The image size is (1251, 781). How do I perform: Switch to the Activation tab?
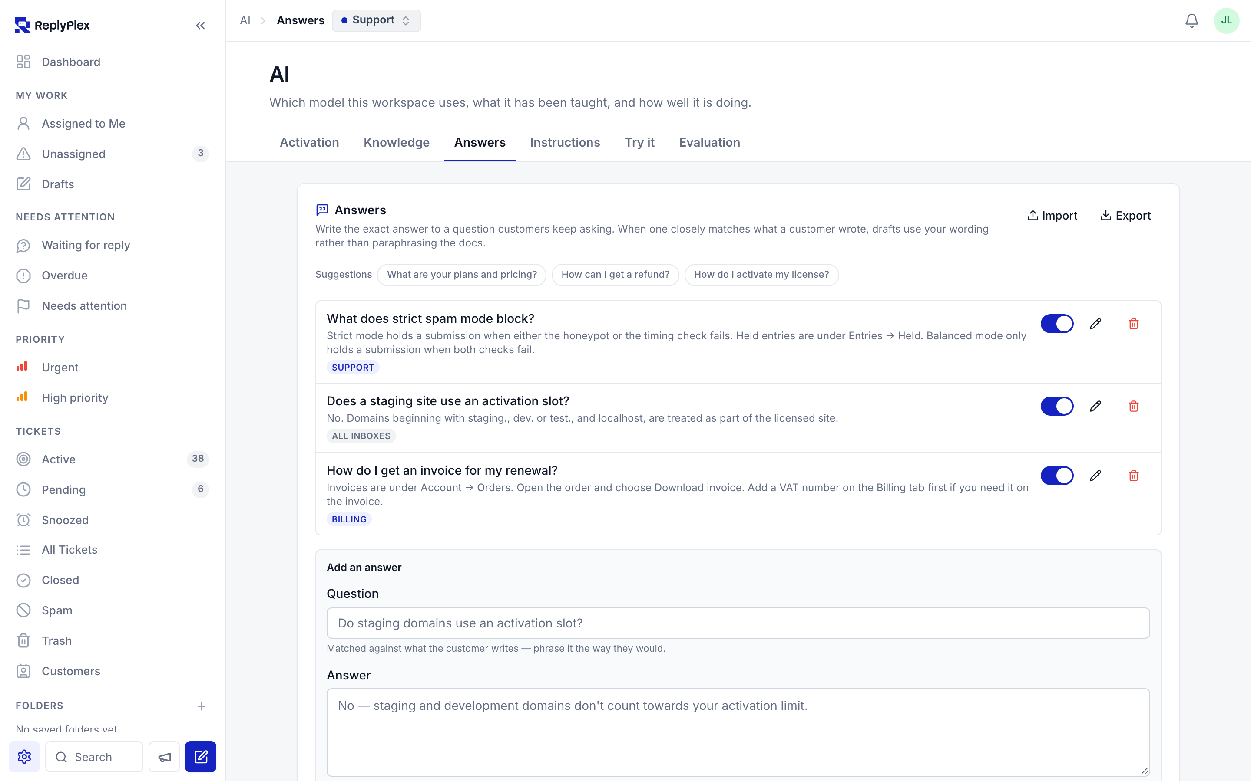click(309, 143)
